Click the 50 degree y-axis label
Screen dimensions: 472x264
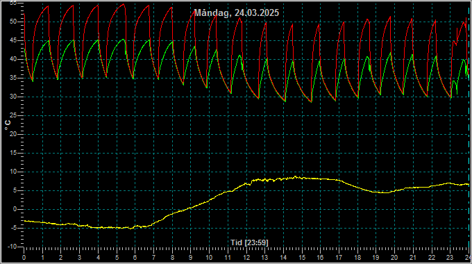(x=13, y=22)
